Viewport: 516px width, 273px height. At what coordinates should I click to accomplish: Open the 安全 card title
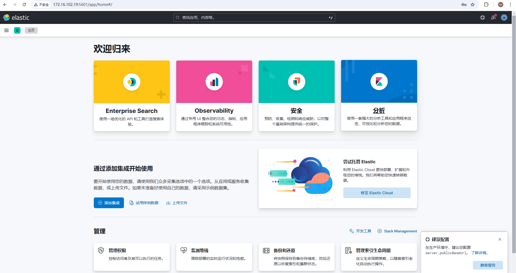(x=296, y=111)
